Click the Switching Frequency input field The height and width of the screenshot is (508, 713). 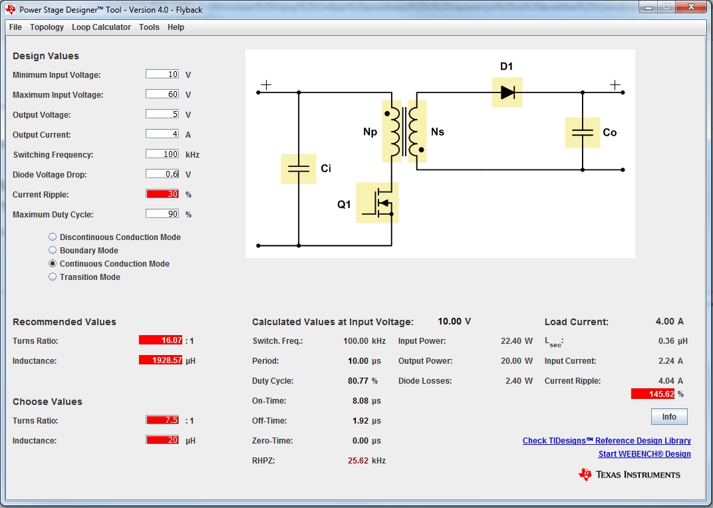(162, 154)
